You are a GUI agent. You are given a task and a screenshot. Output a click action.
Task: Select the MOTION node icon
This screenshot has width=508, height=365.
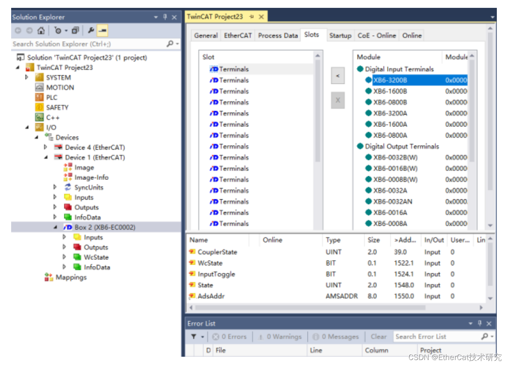39,87
